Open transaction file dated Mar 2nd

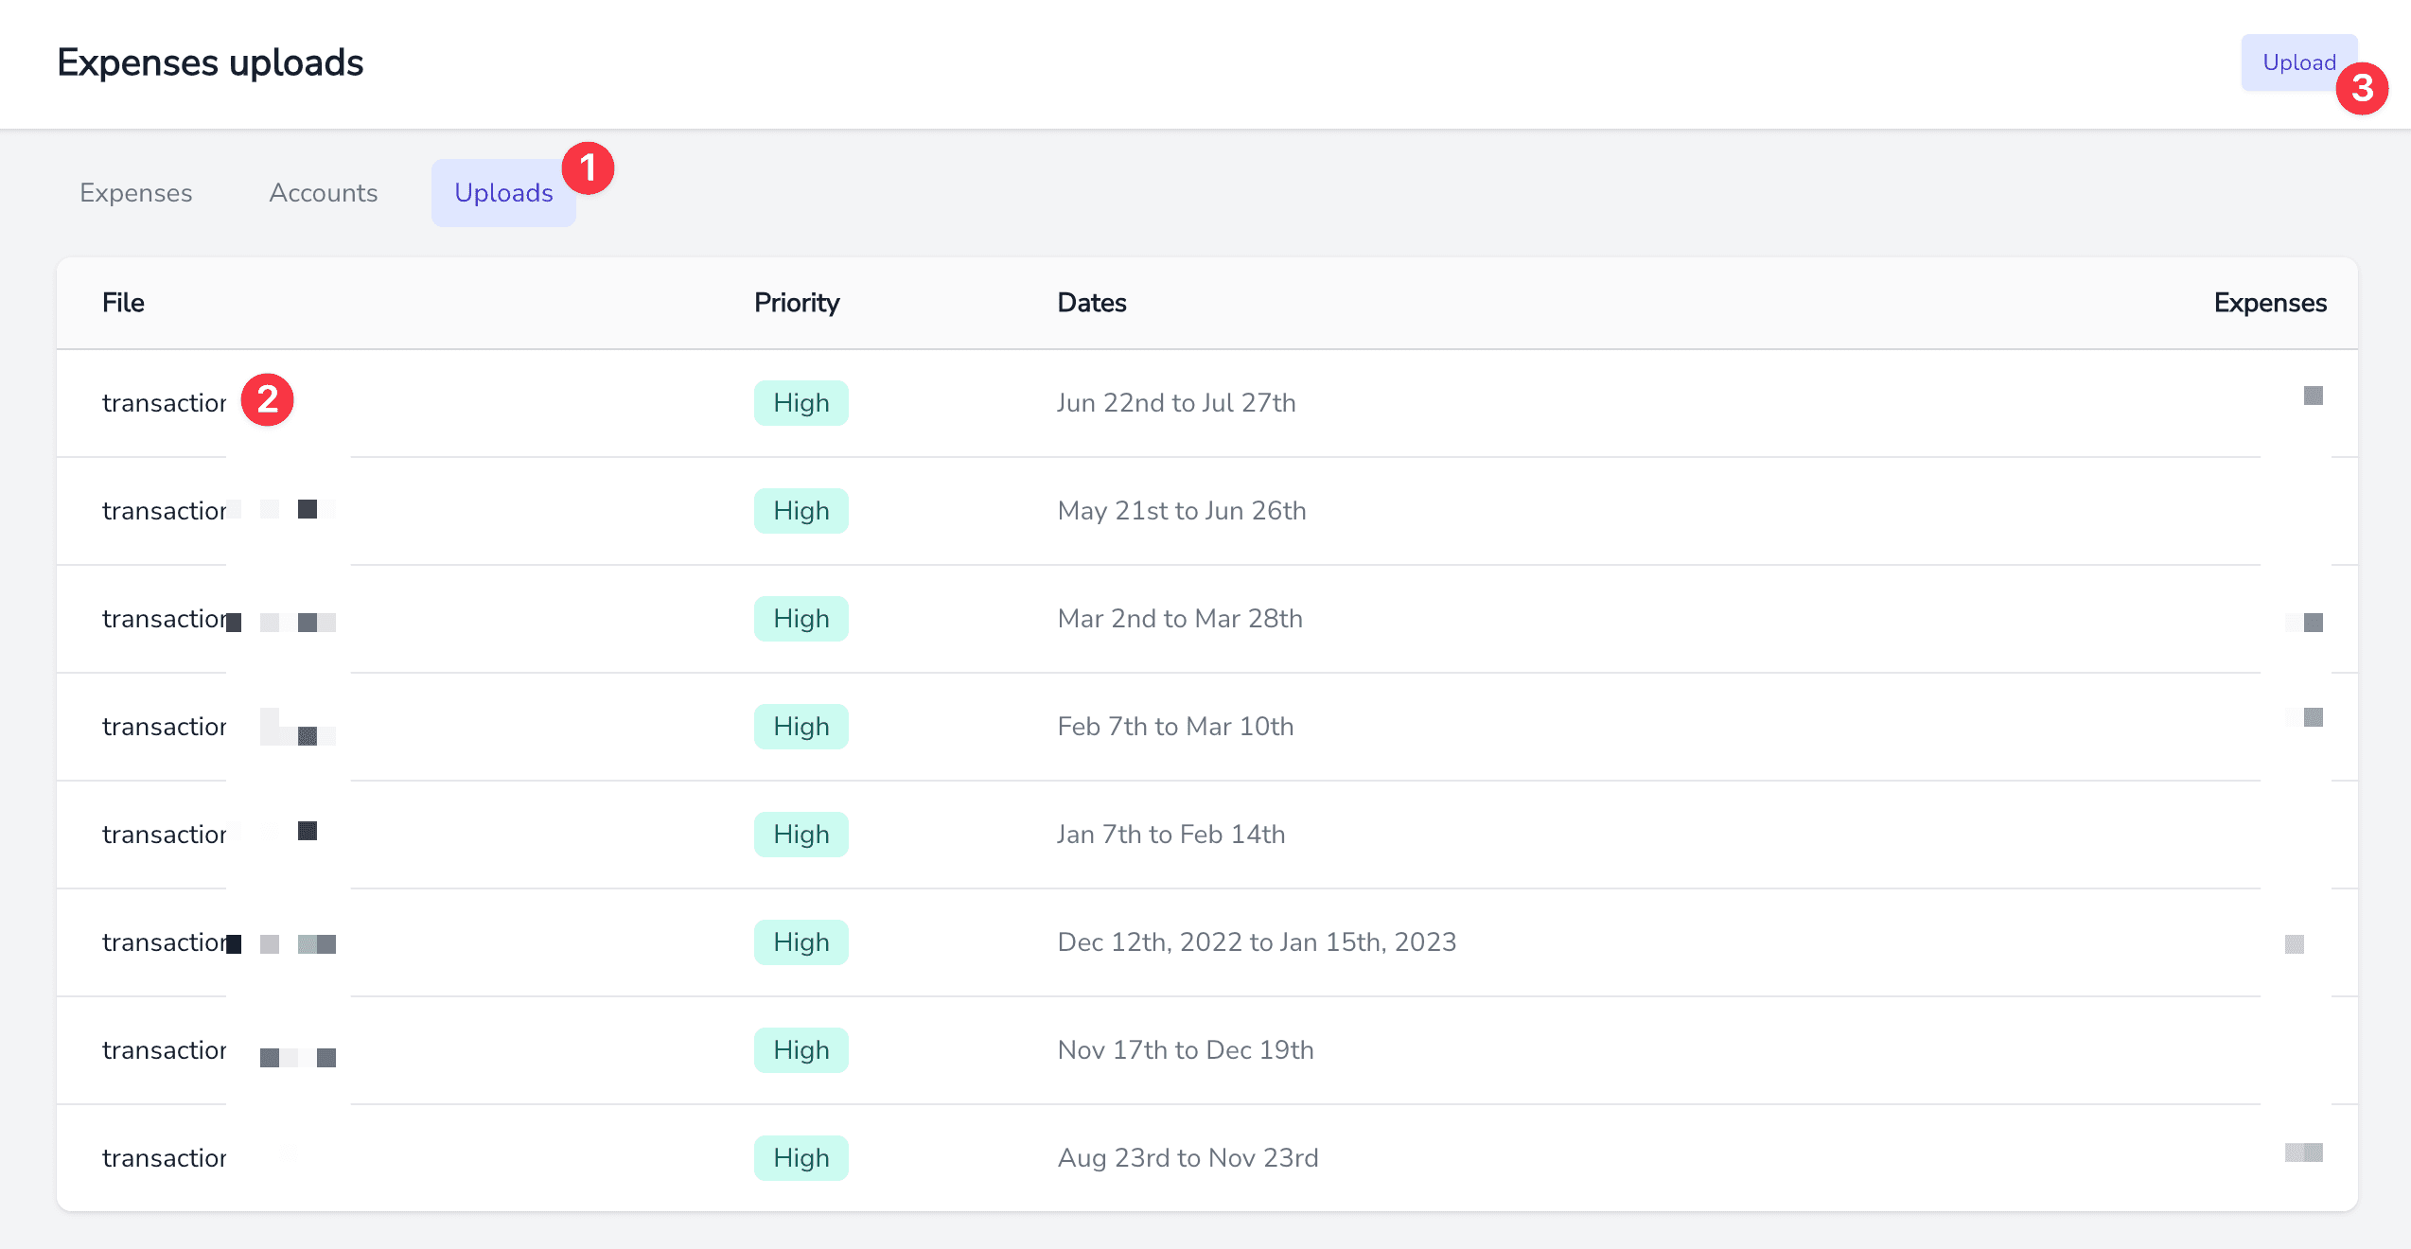point(165,619)
